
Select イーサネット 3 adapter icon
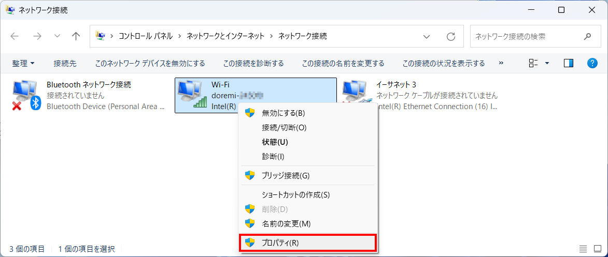pos(358,91)
